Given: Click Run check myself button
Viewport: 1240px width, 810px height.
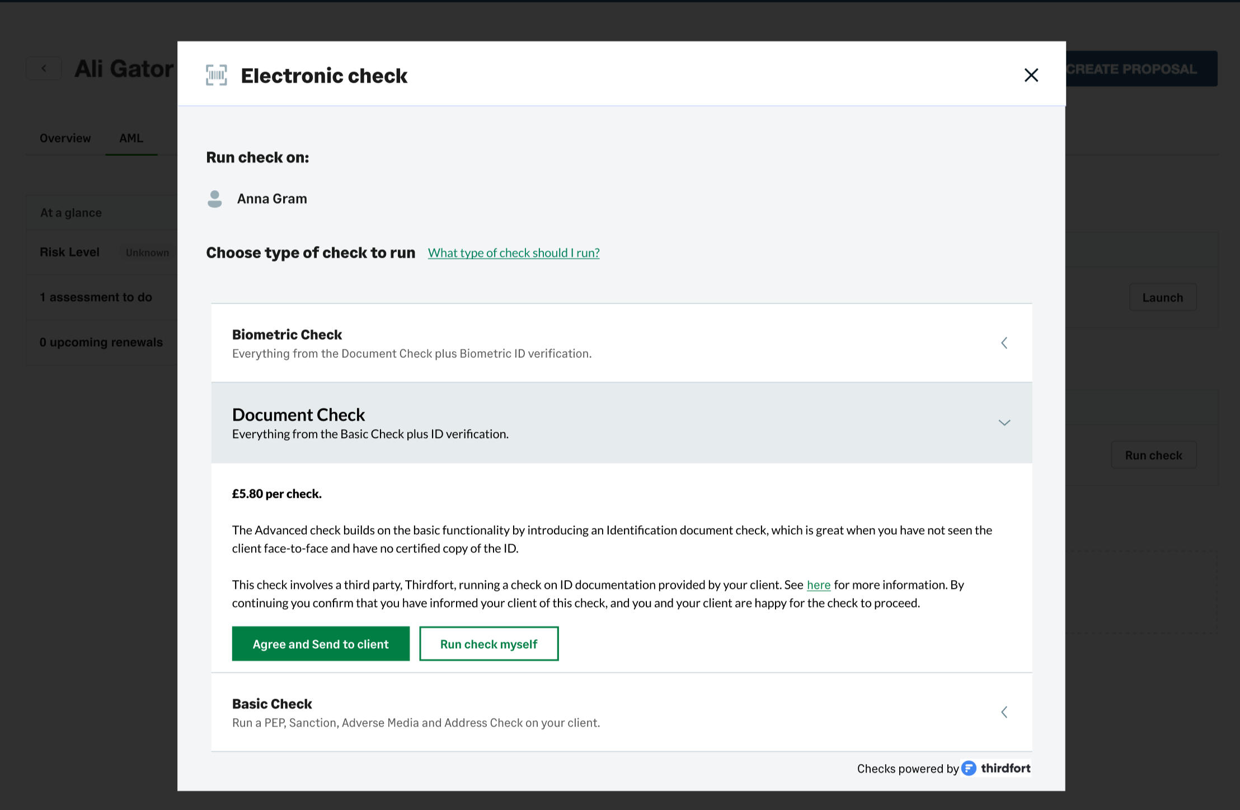Looking at the screenshot, I should point(489,644).
